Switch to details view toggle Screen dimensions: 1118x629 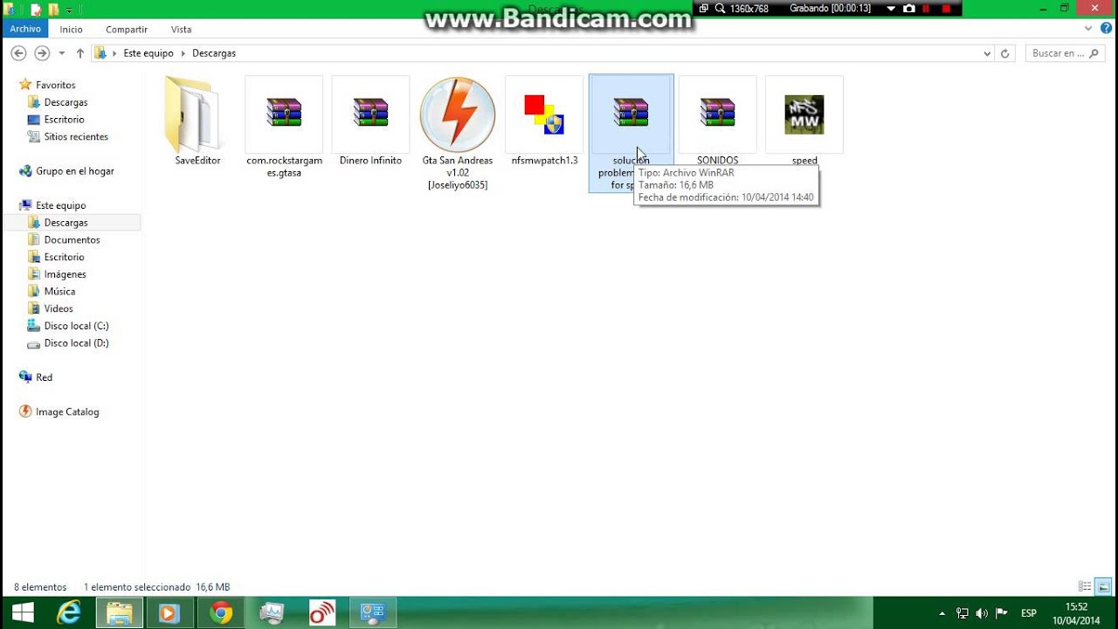1086,587
